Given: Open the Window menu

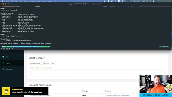Looking at the screenshot, I should click(50, 1).
